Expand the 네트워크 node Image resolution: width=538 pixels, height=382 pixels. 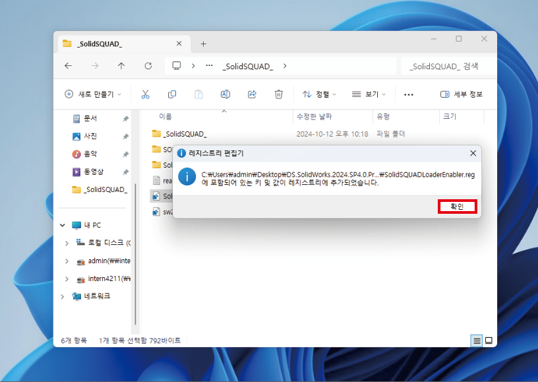click(x=63, y=296)
